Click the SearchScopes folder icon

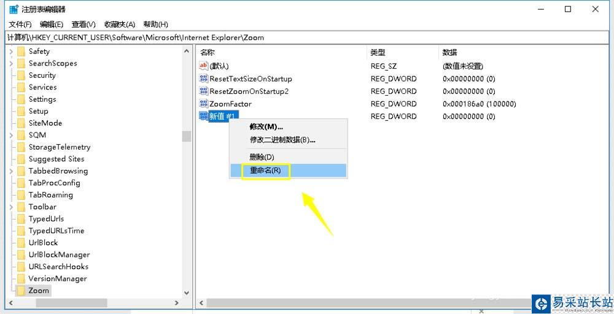click(21, 63)
